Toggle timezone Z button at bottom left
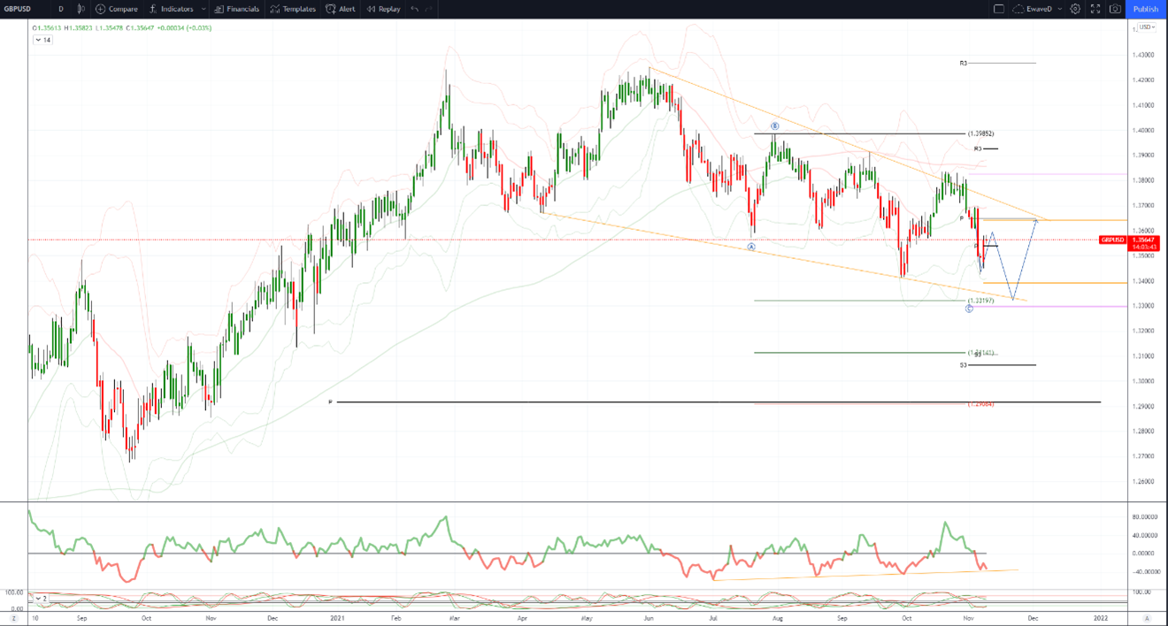The height and width of the screenshot is (626, 1168). (x=12, y=618)
